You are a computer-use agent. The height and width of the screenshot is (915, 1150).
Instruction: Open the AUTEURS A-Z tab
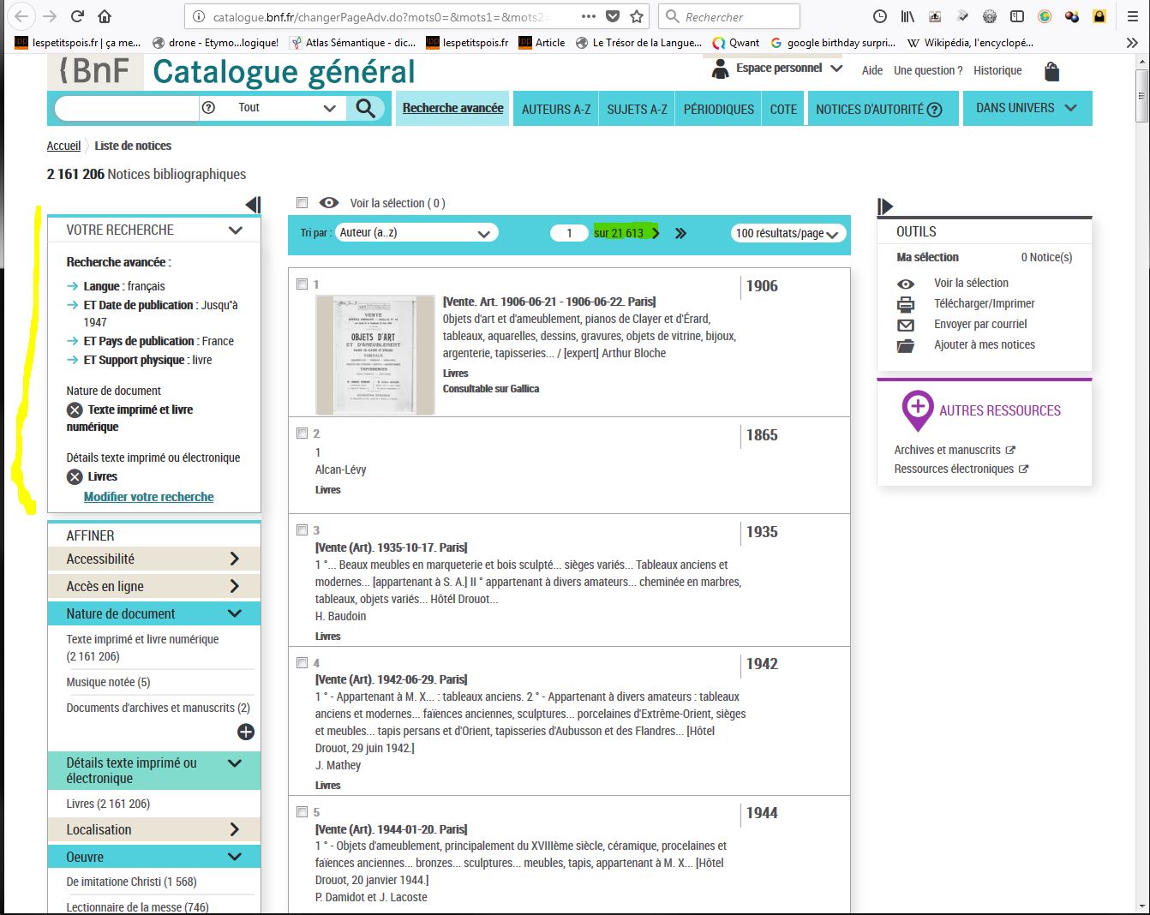point(556,110)
